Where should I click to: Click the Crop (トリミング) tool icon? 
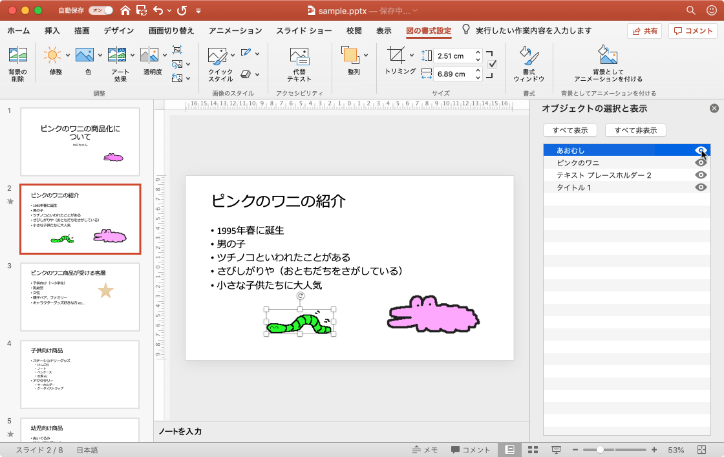pos(396,55)
